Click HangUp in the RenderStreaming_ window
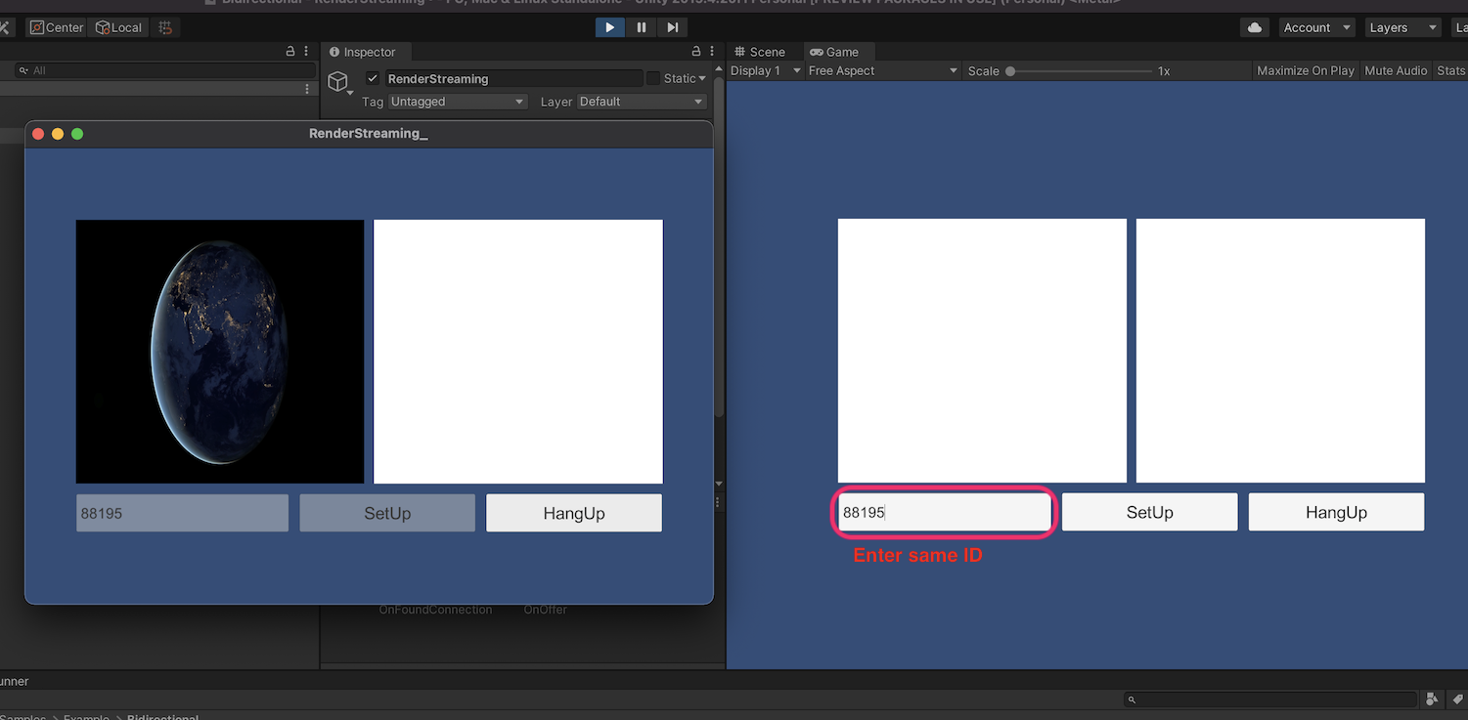This screenshot has height=720, width=1468. tap(574, 513)
